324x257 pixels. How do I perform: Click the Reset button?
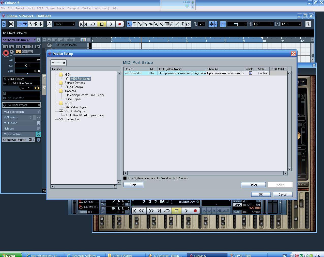pos(253,185)
